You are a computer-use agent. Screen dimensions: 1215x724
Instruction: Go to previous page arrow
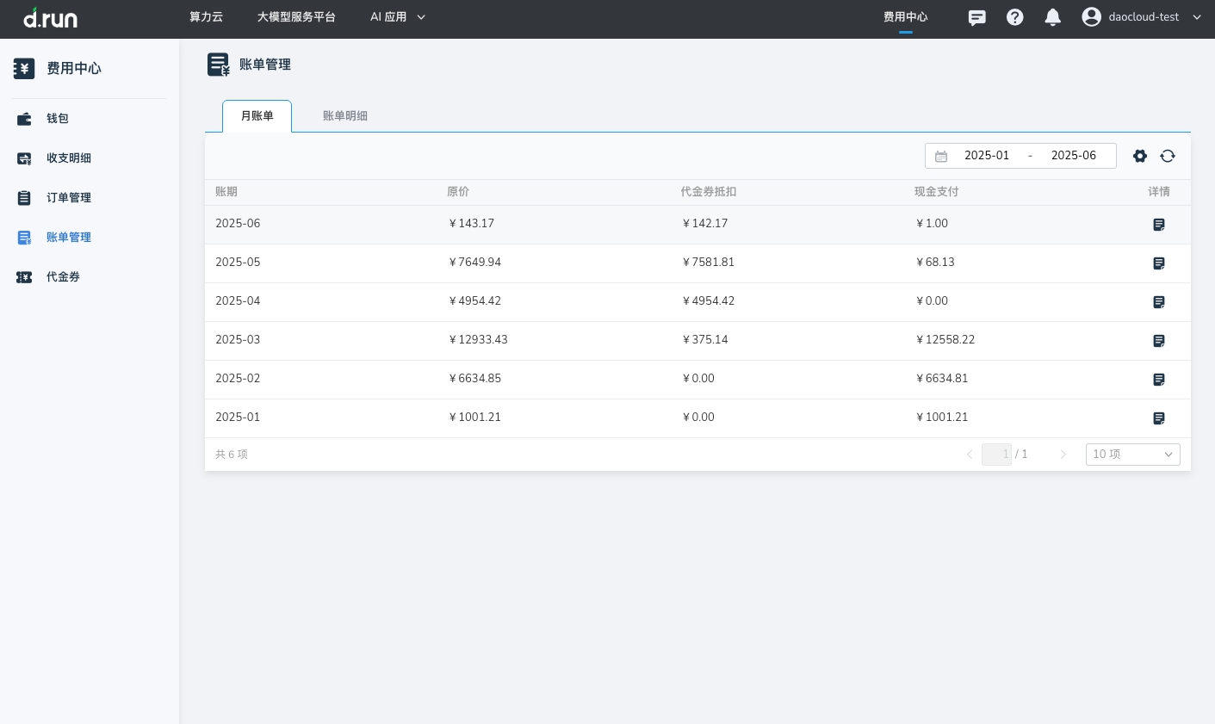(970, 455)
